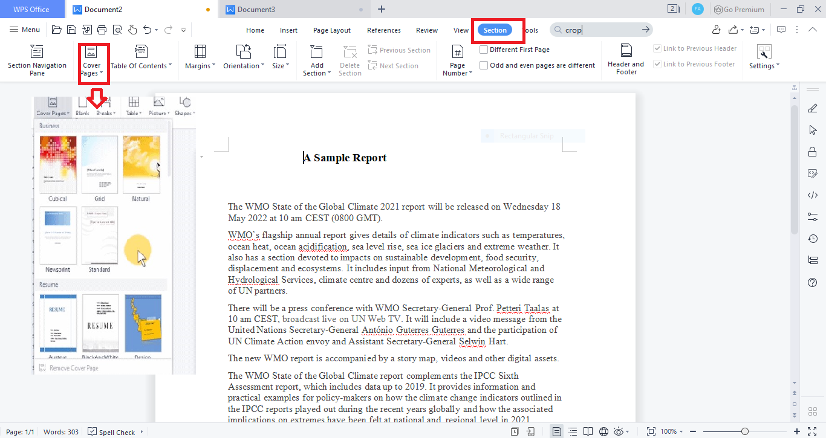
Task: Open the Header and Footer tool
Action: 626,59
